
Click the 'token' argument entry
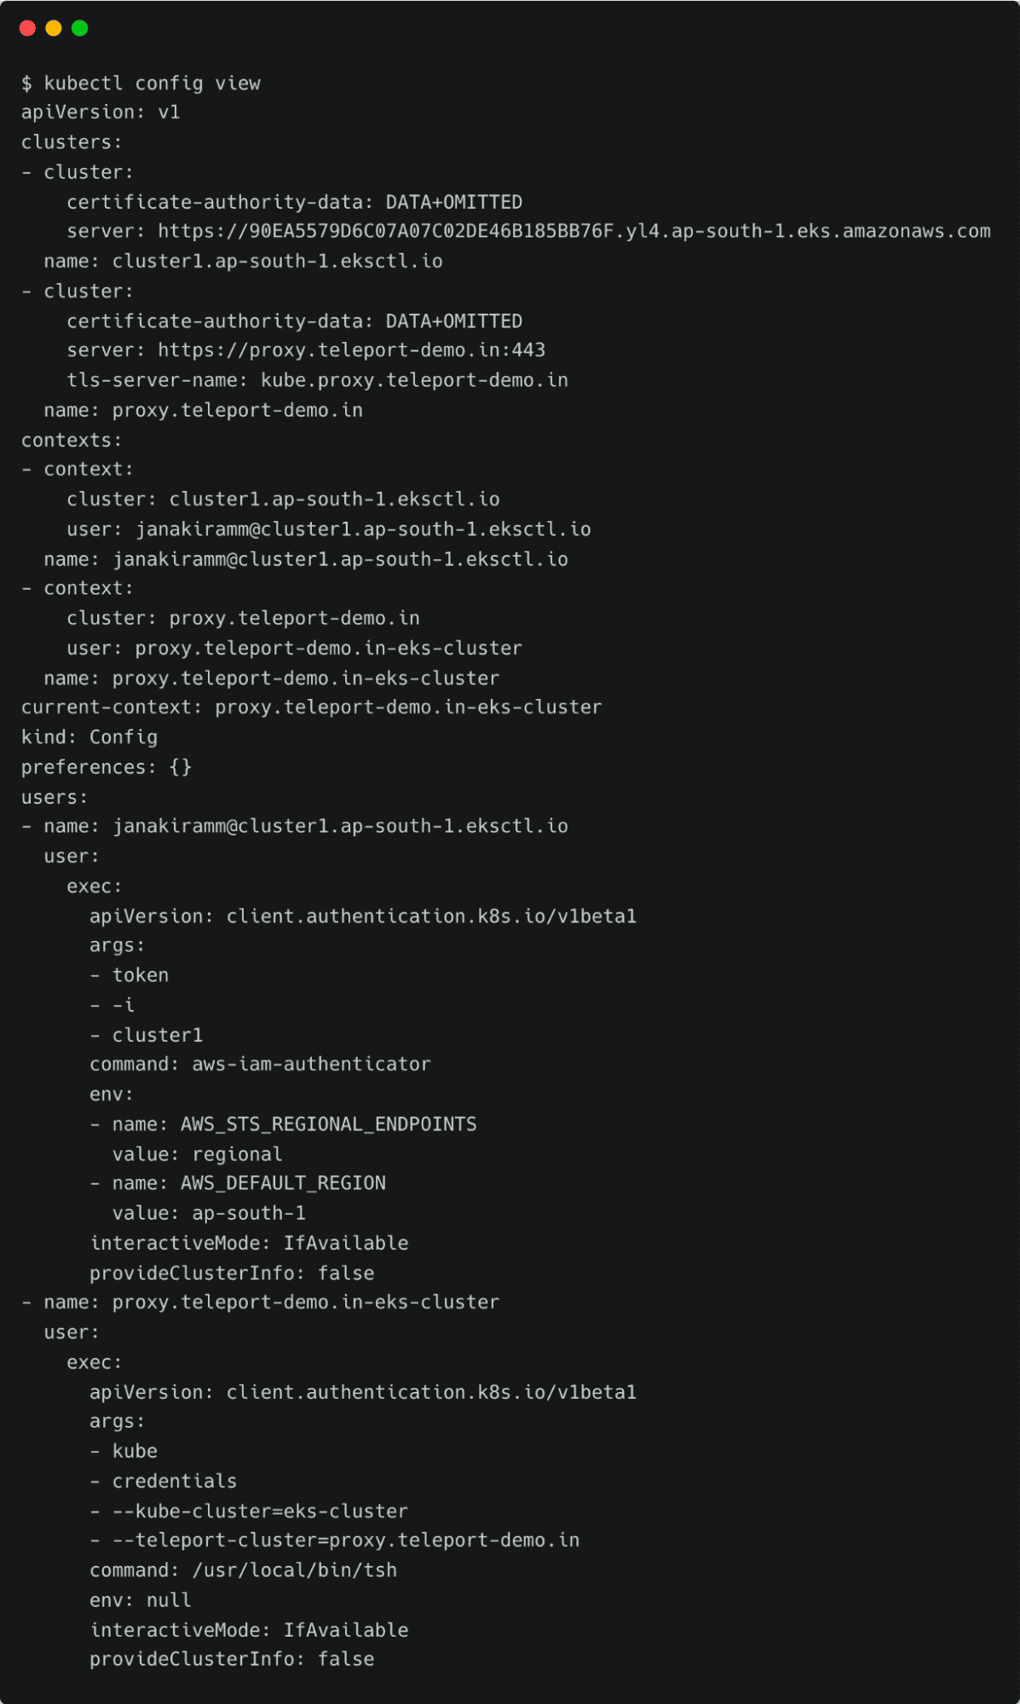(x=141, y=975)
